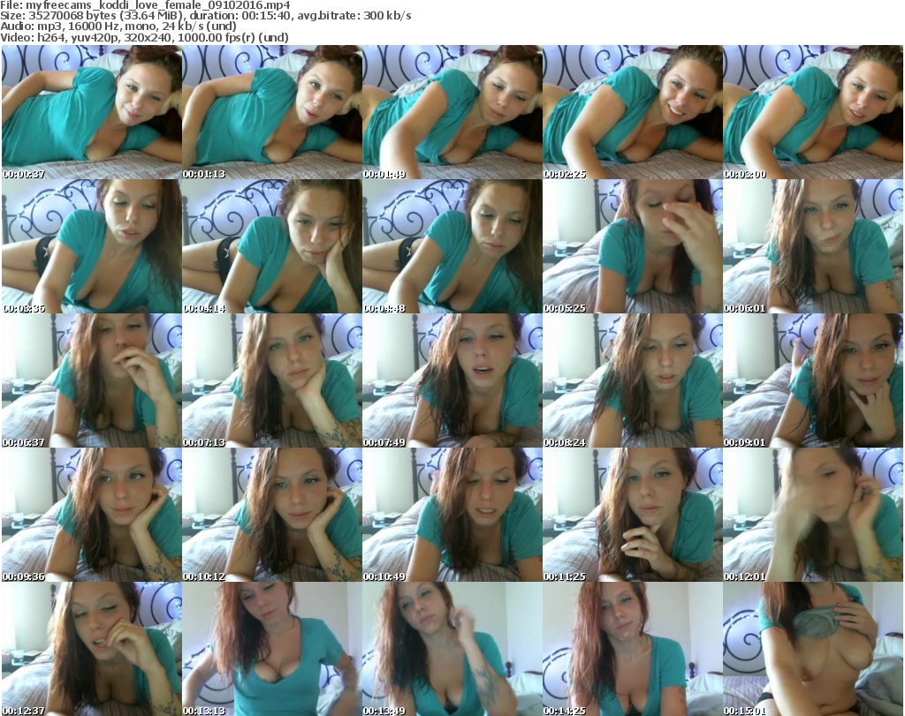Image resolution: width=905 pixels, height=716 pixels.
Task: Open the thumbnail marked 00:02:25
Action: [632, 112]
